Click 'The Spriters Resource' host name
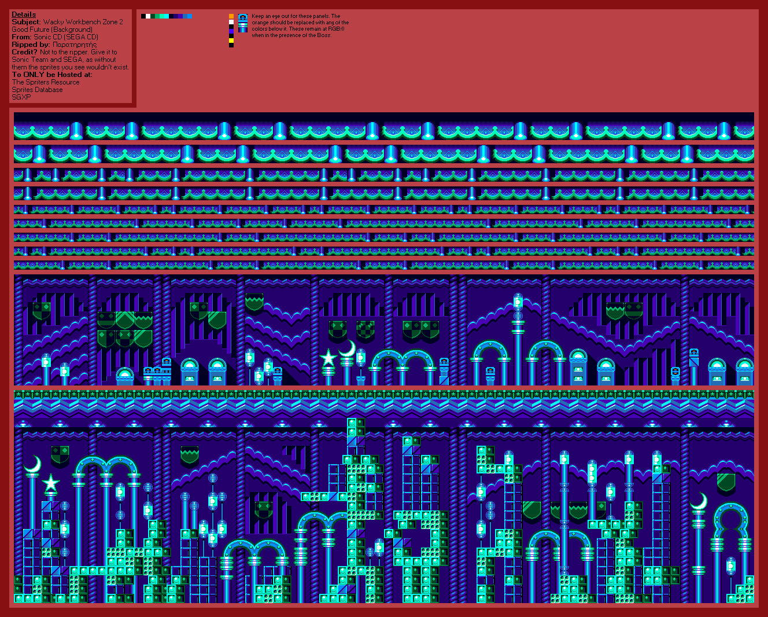This screenshot has width=768, height=617. (46, 82)
